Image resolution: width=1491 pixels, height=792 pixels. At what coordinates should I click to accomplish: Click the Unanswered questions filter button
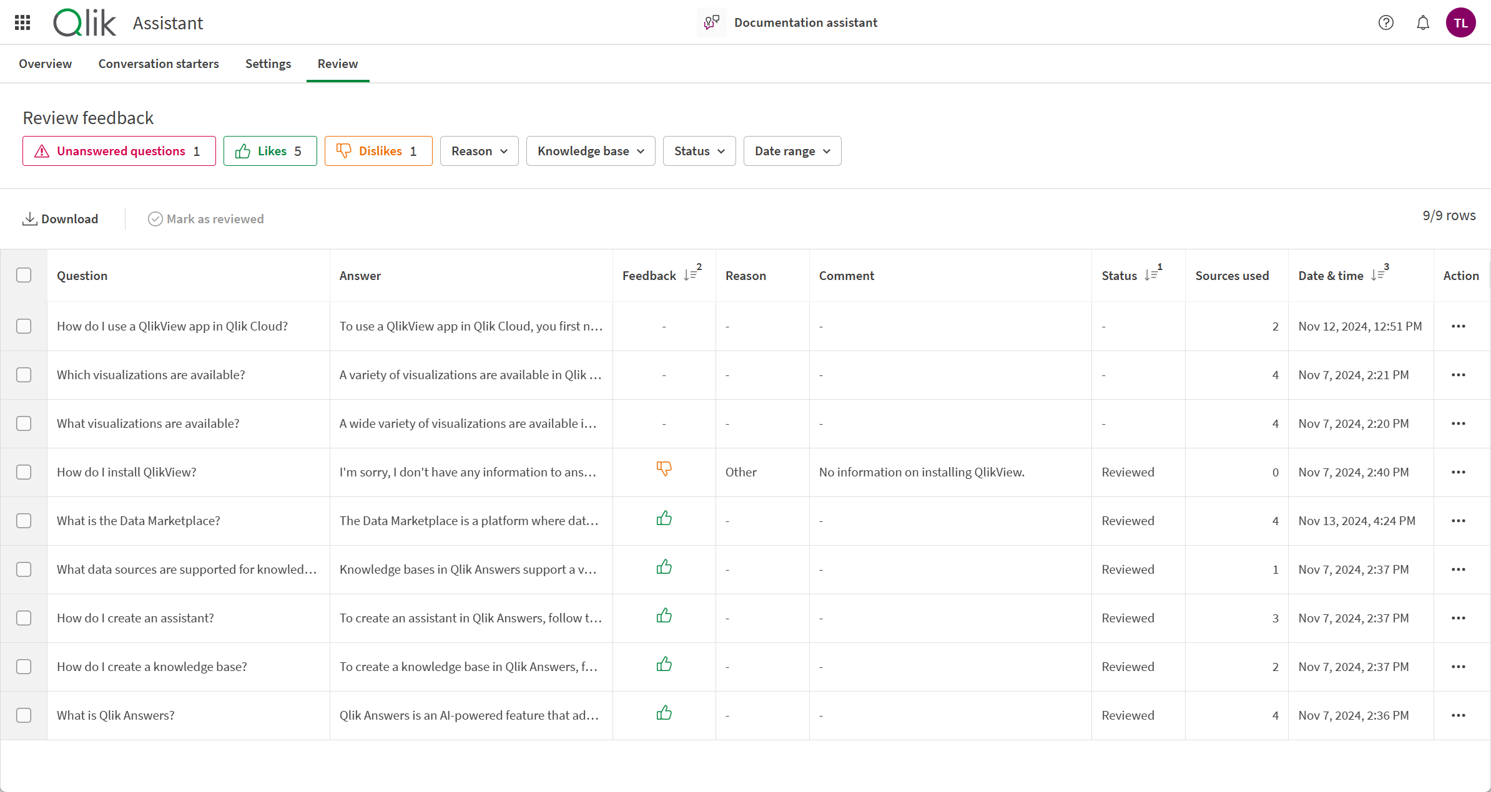click(117, 150)
